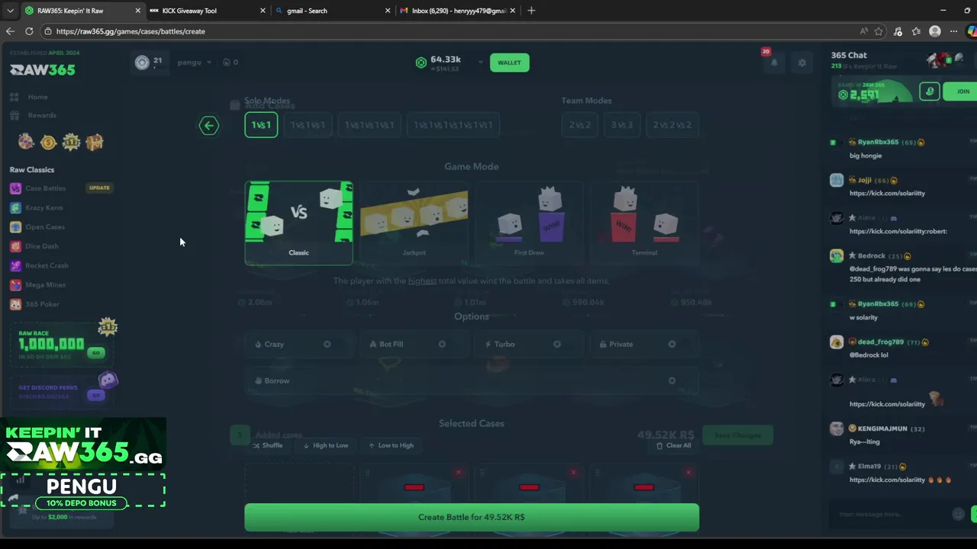Select the Terminal game mode card
The width and height of the screenshot is (977, 549).
(x=644, y=223)
